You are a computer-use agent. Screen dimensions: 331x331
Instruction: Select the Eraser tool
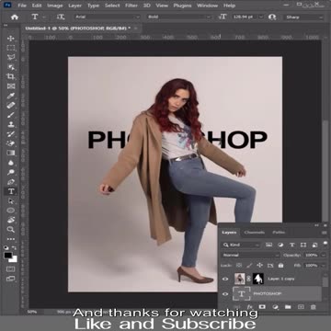pyautogui.click(x=11, y=143)
